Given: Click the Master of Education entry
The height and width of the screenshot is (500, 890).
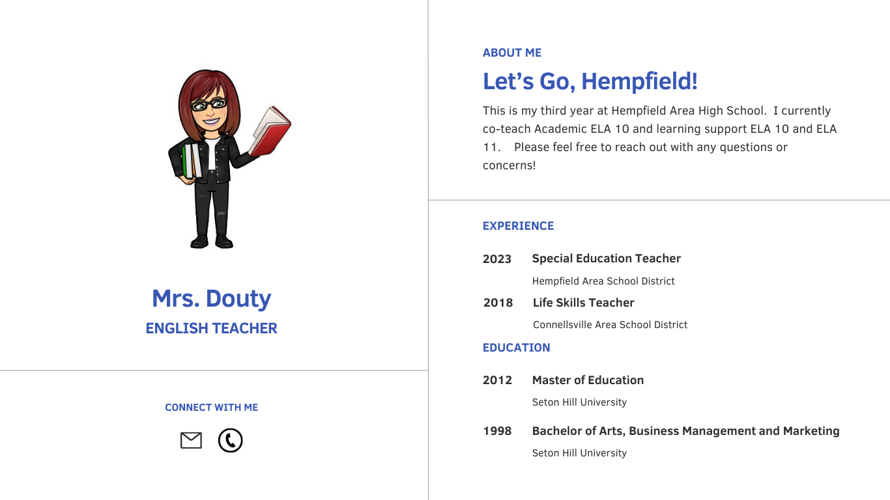Looking at the screenshot, I should tap(588, 380).
